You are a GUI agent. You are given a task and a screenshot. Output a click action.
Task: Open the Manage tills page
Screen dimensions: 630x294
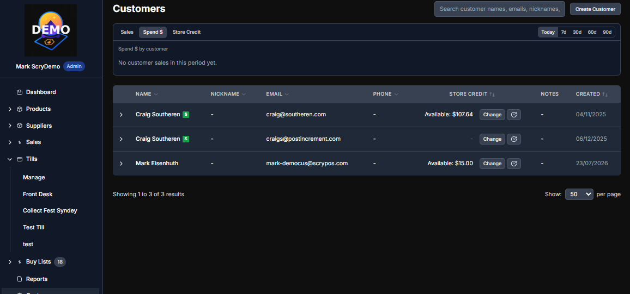coord(34,178)
